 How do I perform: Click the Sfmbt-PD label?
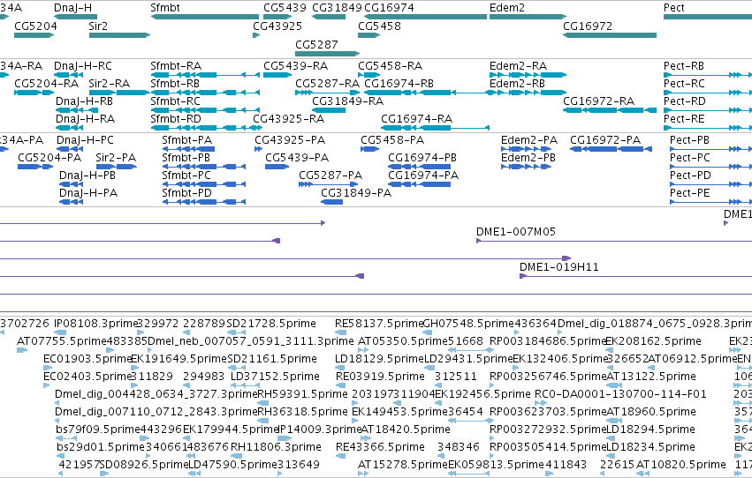click(187, 193)
